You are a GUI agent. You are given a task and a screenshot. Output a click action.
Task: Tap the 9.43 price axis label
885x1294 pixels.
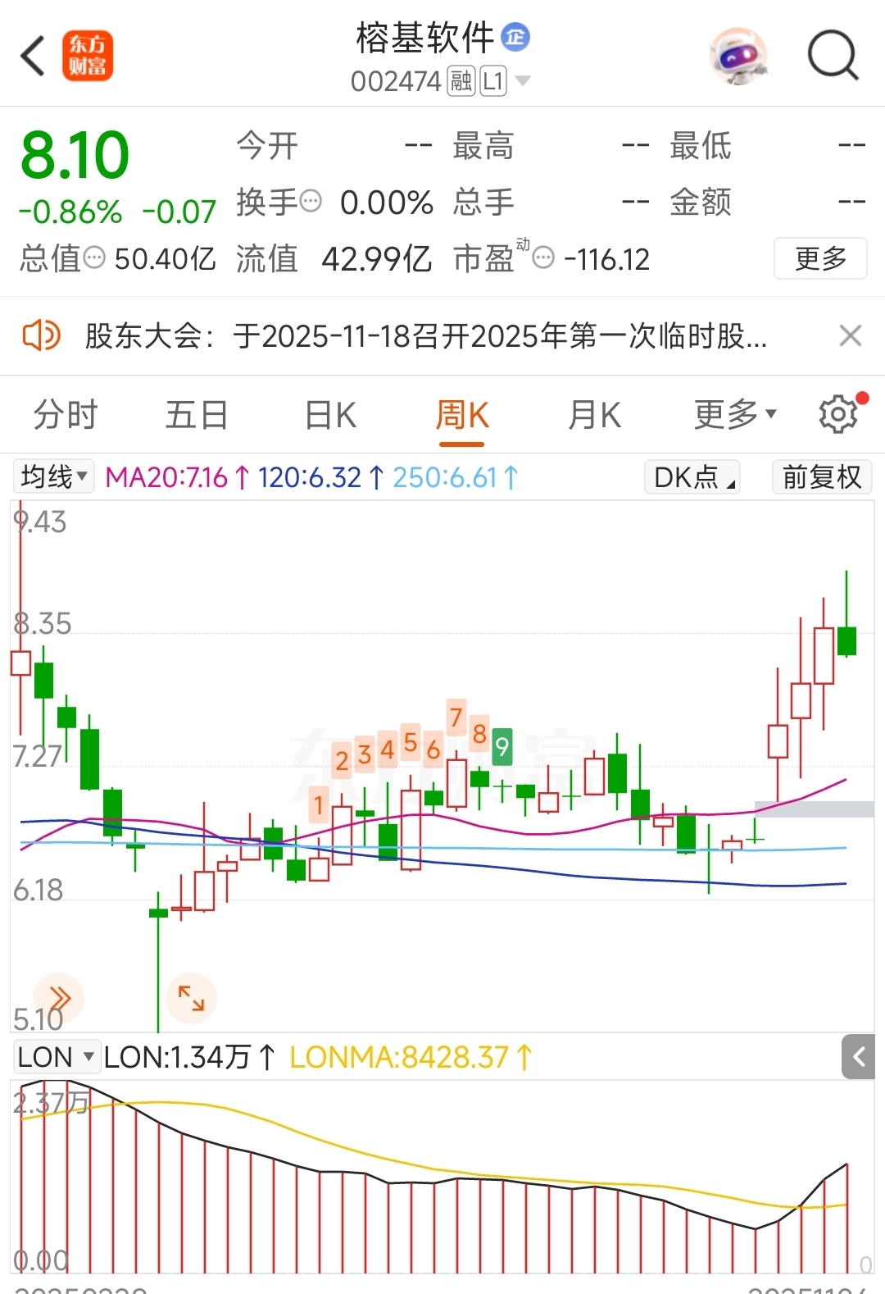pos(40,522)
